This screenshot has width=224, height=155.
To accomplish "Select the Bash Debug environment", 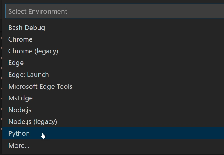I will click(x=27, y=28).
